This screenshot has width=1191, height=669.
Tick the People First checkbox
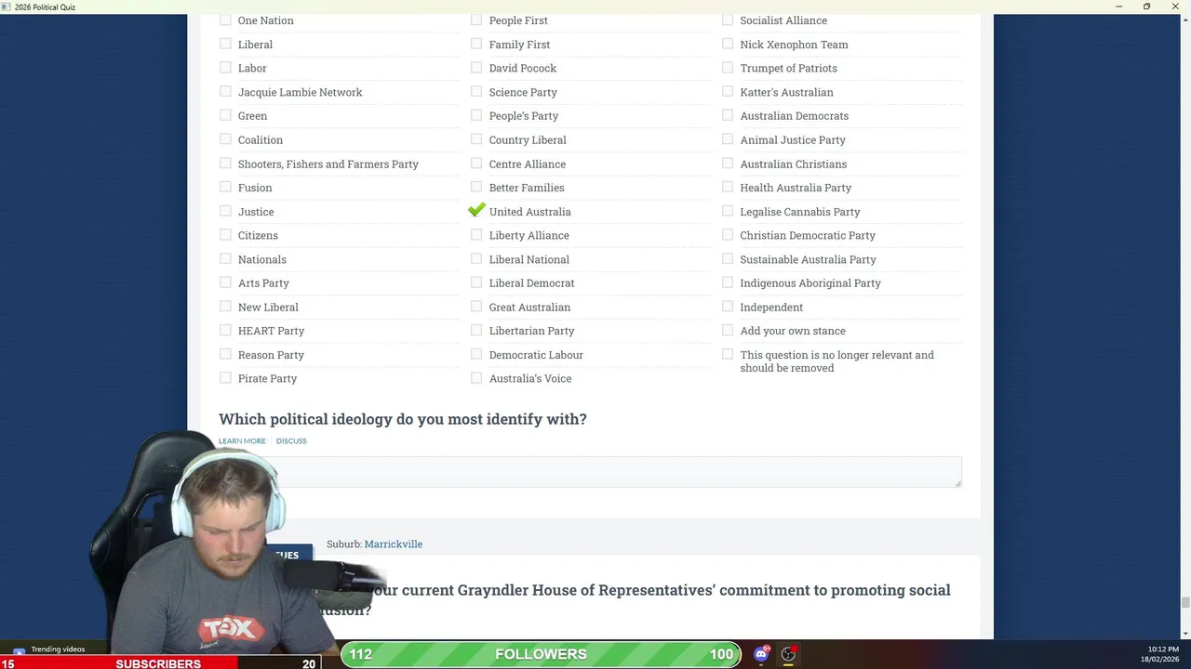tap(476, 20)
